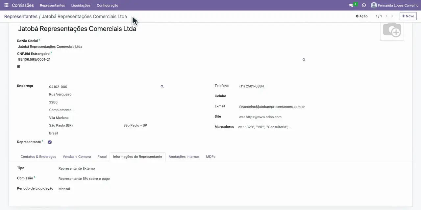Click the record counter 1 / 1
421x210 pixels.
point(379,16)
